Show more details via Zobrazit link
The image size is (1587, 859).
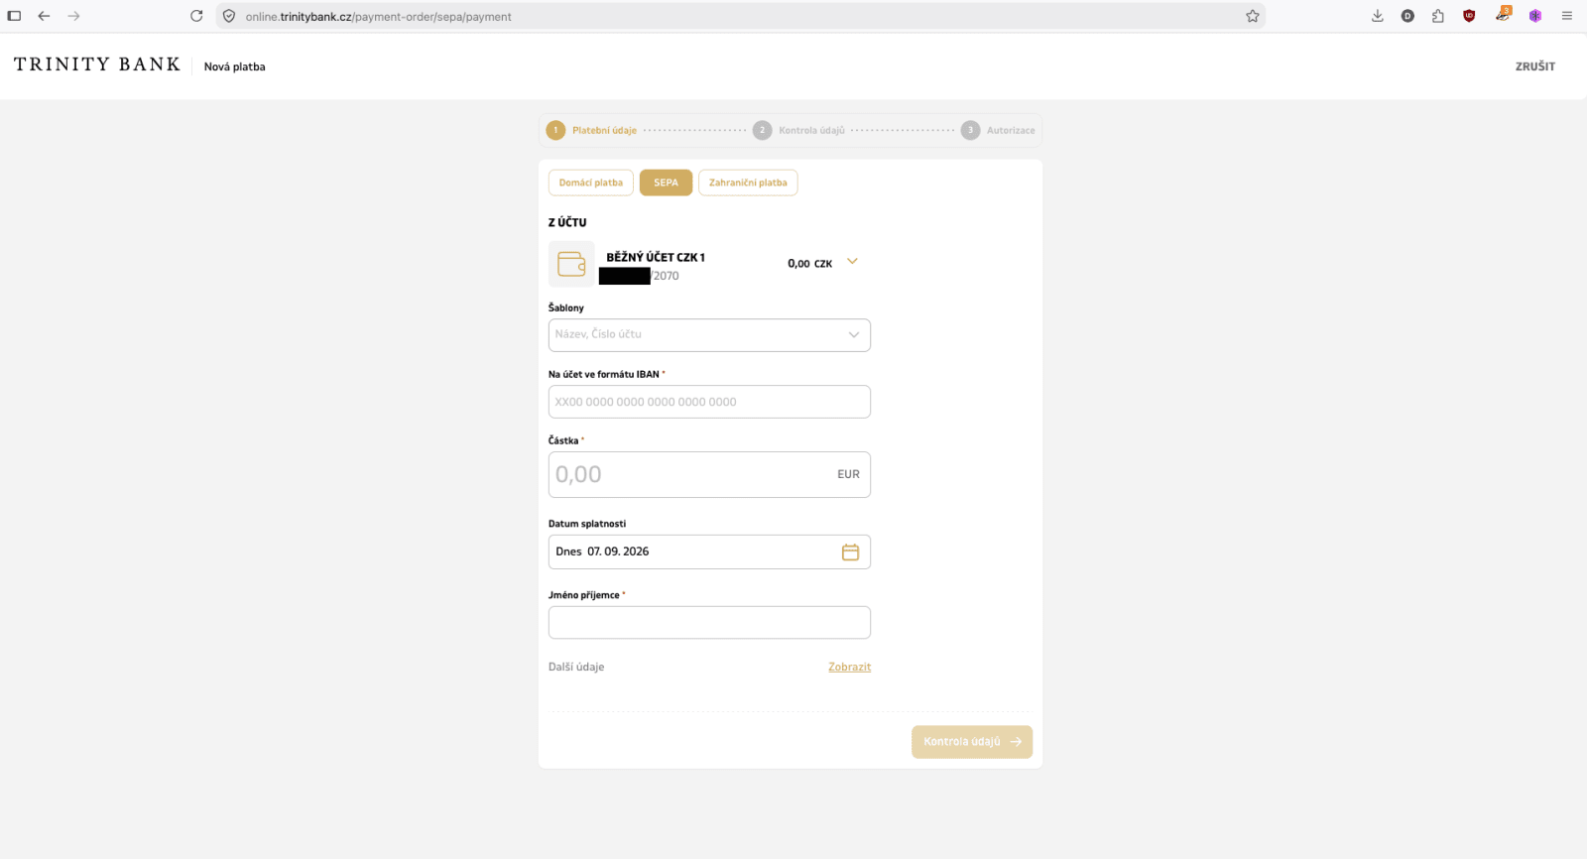pyautogui.click(x=850, y=667)
